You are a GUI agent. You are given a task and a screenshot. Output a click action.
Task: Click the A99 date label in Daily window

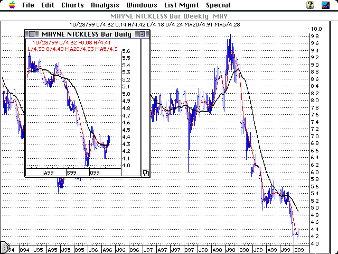click(49, 173)
